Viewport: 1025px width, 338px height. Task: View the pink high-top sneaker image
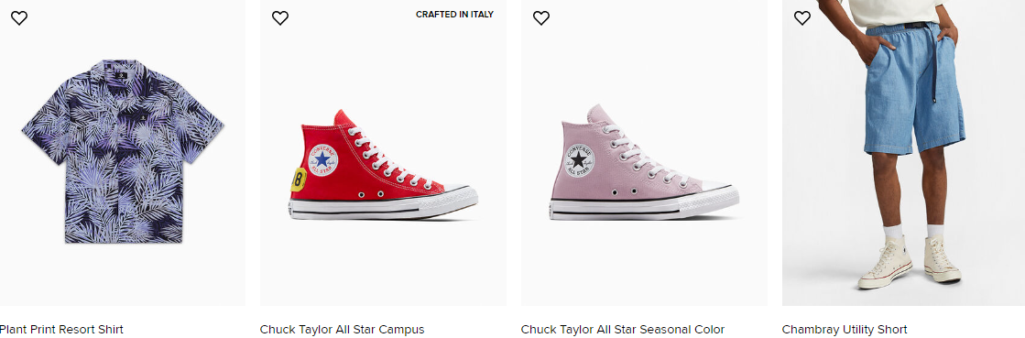click(x=644, y=162)
